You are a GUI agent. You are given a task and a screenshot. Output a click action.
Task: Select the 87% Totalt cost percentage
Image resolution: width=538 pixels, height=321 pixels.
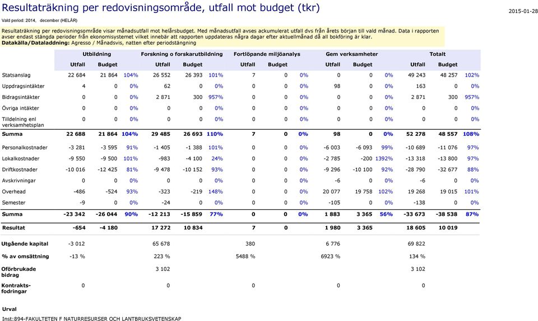click(x=472, y=214)
